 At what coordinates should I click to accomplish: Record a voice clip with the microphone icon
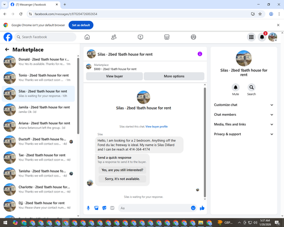(x=88, y=208)
